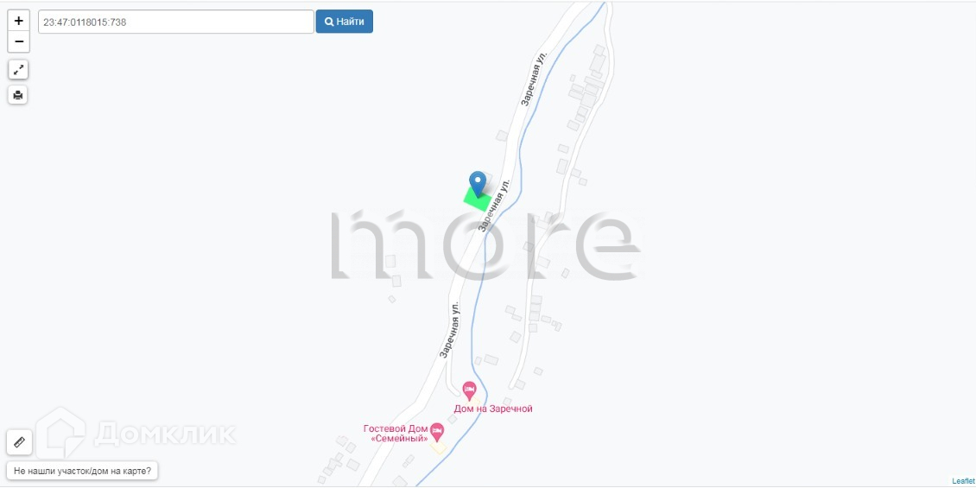Focus the cadastral number search field

(x=176, y=22)
